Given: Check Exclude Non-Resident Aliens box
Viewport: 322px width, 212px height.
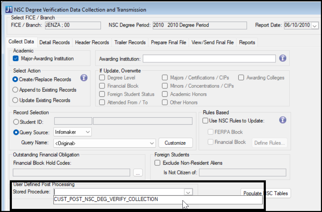Looking at the screenshot, I should (x=157, y=163).
